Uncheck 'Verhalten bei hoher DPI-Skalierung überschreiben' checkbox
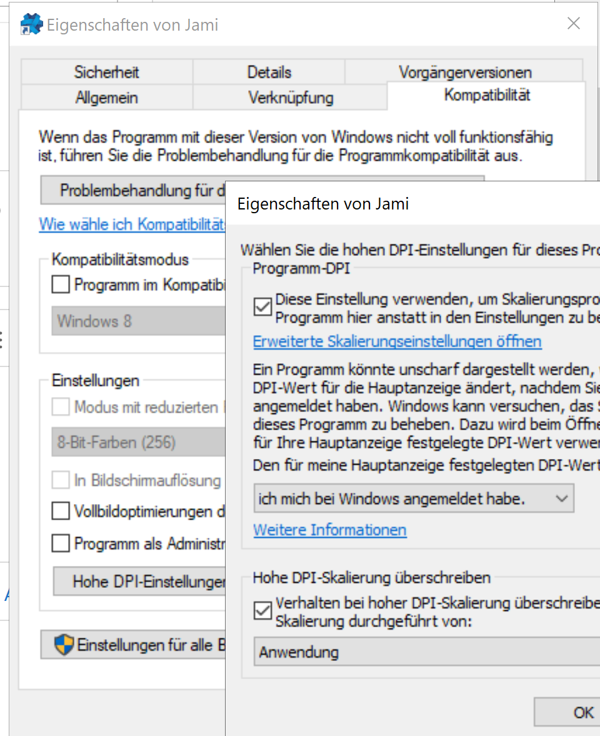 click(x=262, y=611)
